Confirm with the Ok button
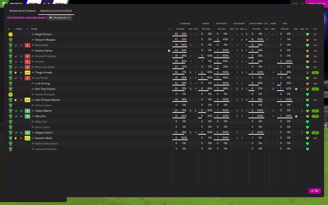The image size is (328, 205). coord(315,191)
